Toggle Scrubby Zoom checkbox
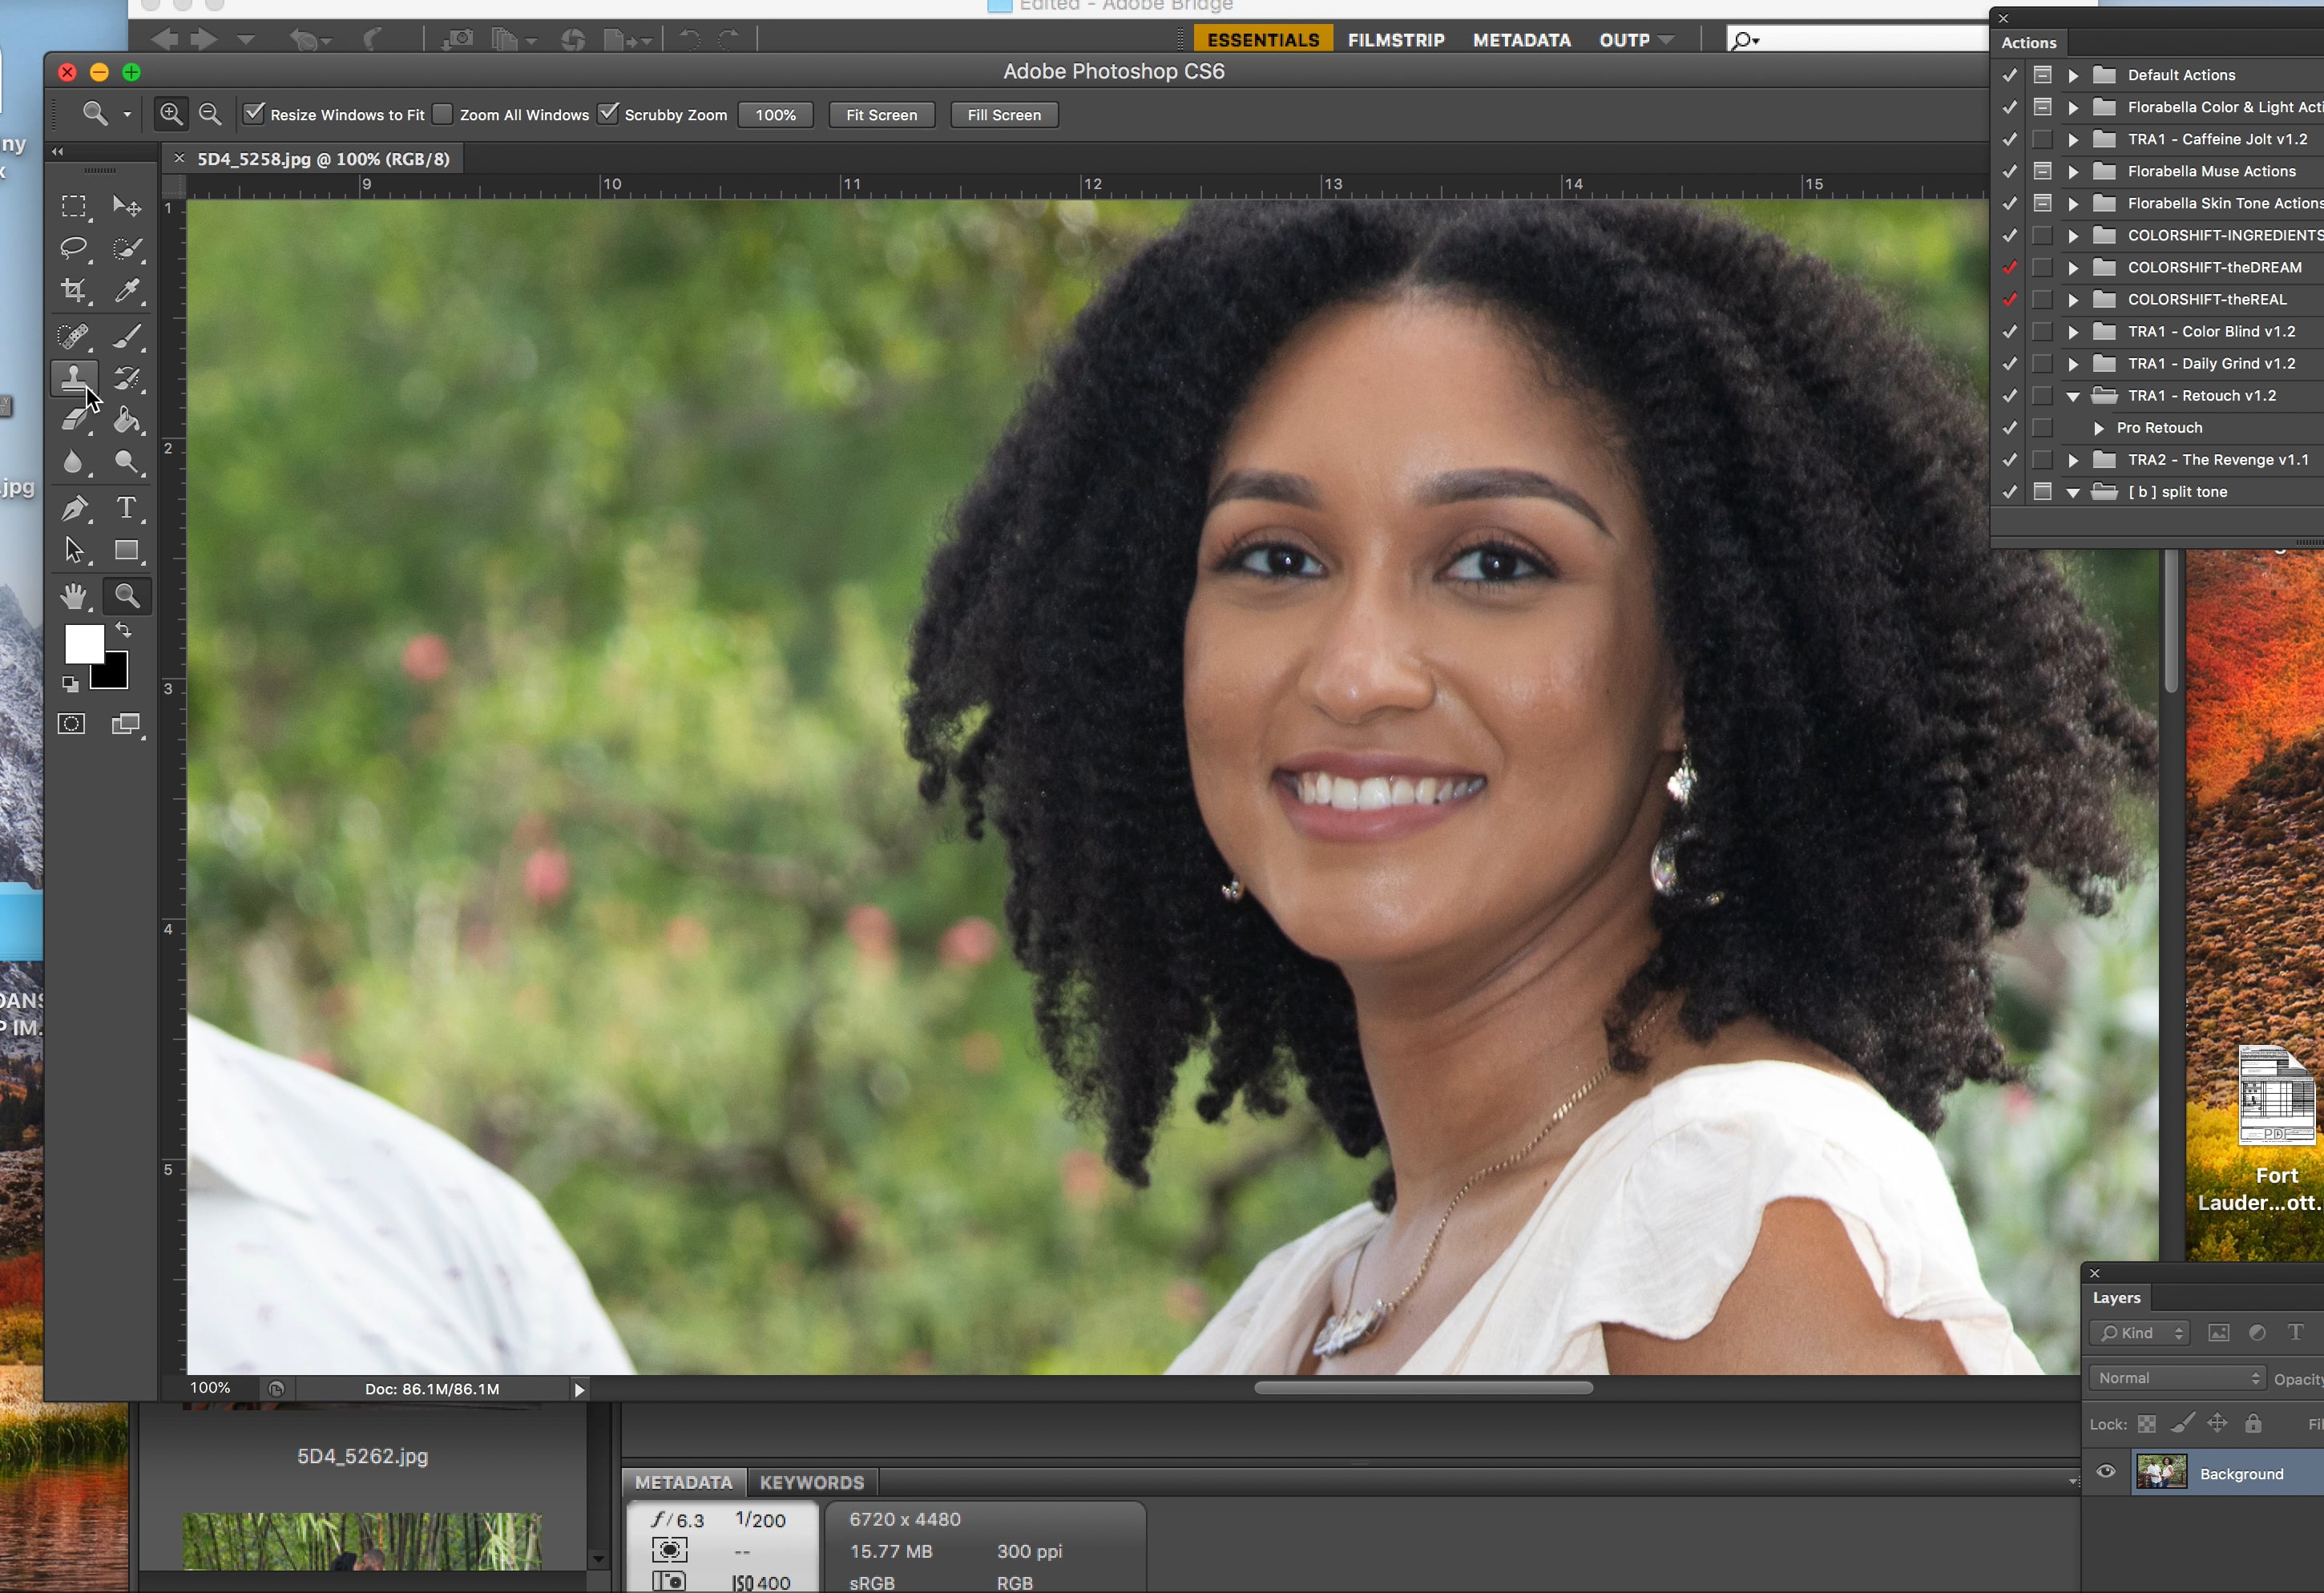The width and height of the screenshot is (2324, 1593). point(608,114)
